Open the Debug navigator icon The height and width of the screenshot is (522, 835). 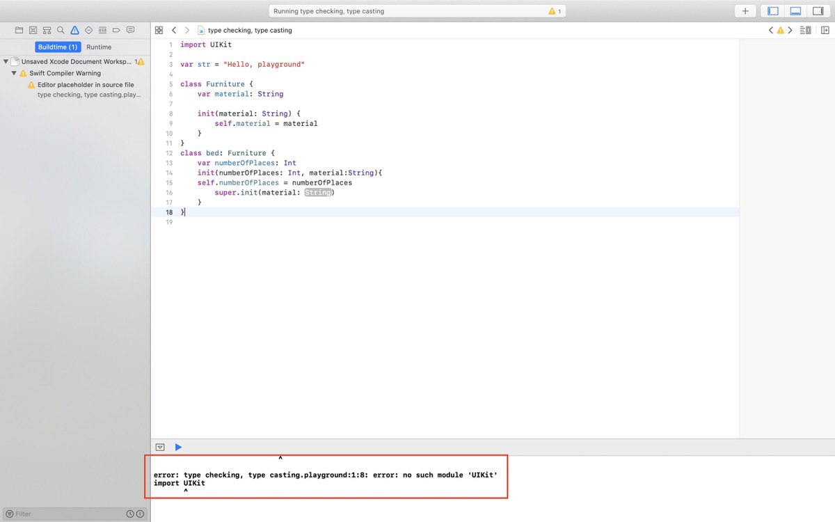point(102,30)
